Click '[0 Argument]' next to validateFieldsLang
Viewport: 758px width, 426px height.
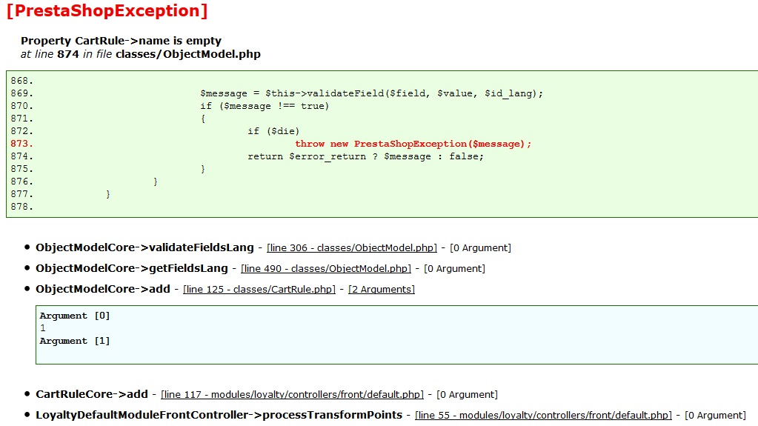pyautogui.click(x=480, y=247)
